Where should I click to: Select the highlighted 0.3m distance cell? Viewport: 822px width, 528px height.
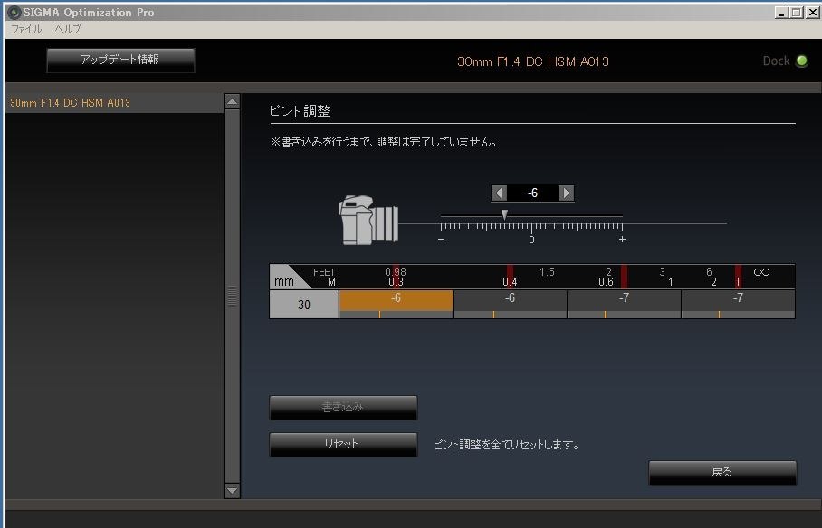396,305
